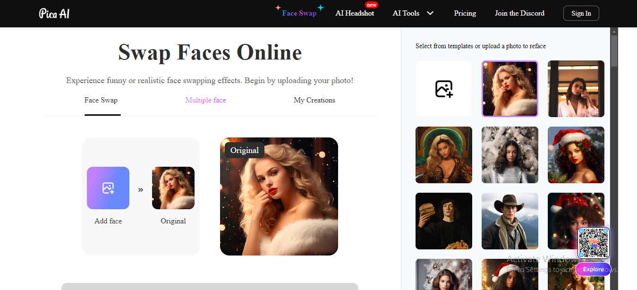
Task: Choose the woman in white robe template
Action: (576, 89)
